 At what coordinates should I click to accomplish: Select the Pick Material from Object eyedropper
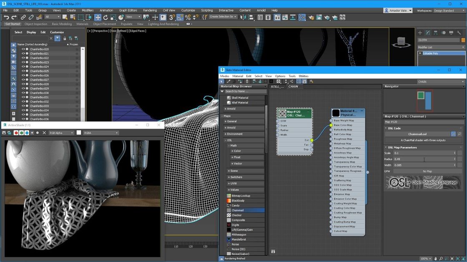coord(228,81)
